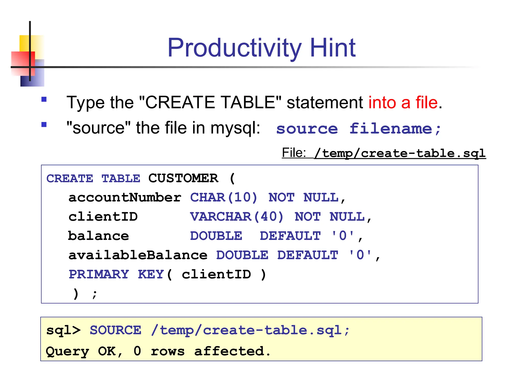
Task: Click the 'Productivity Hint' slide title
Action: [x=261, y=48]
